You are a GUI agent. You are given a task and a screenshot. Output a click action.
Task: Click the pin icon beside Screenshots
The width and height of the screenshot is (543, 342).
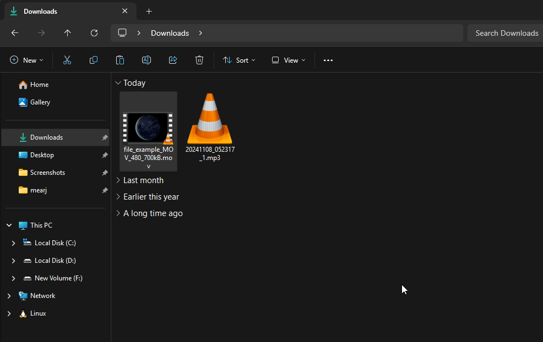pyautogui.click(x=105, y=173)
